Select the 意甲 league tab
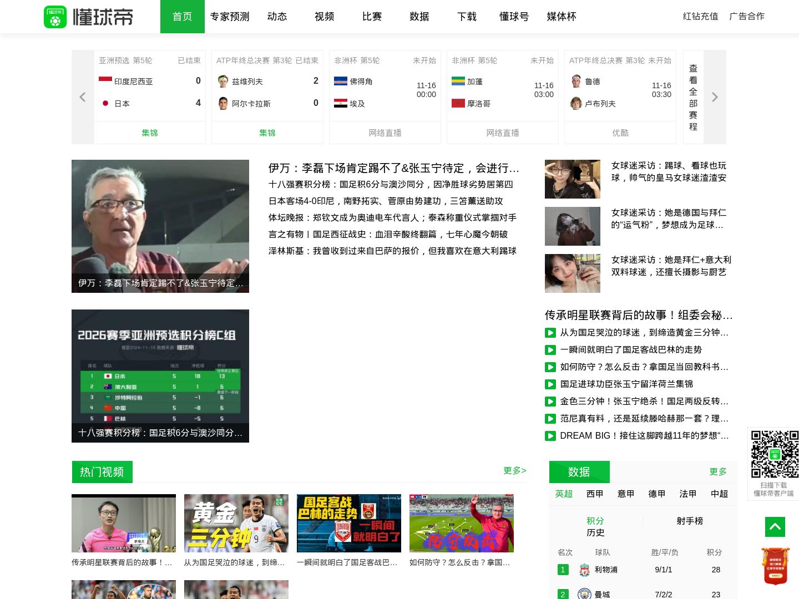Viewport: 799px width, 599px height. pyautogui.click(x=626, y=494)
